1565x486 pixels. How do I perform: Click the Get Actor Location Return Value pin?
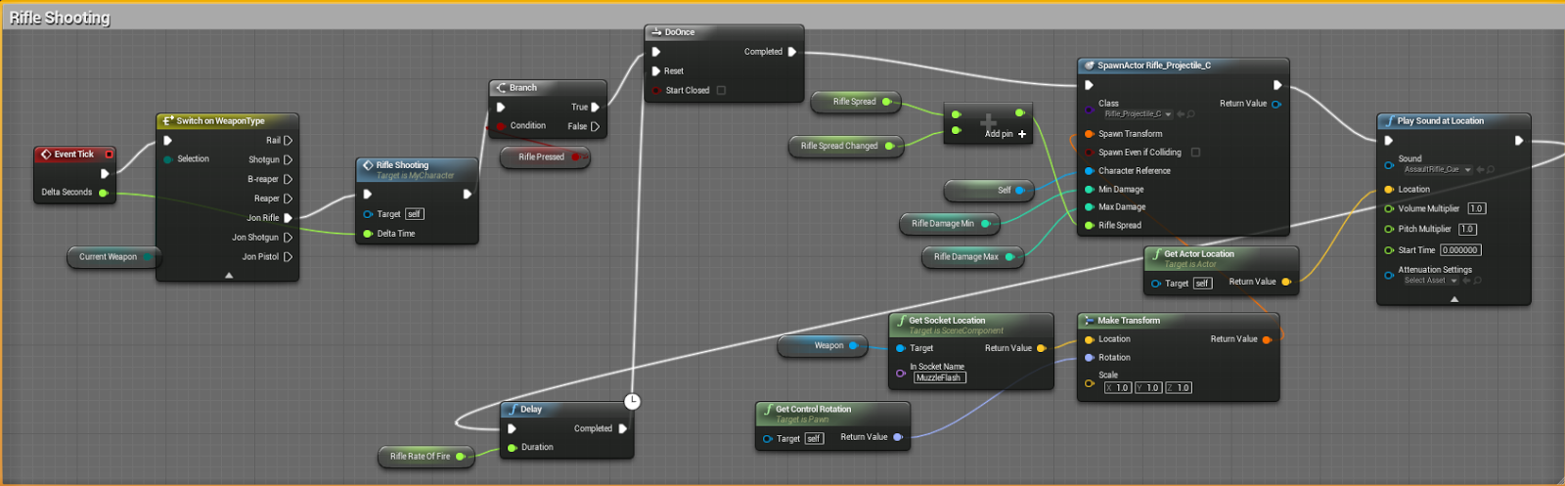pyautogui.click(x=1285, y=282)
